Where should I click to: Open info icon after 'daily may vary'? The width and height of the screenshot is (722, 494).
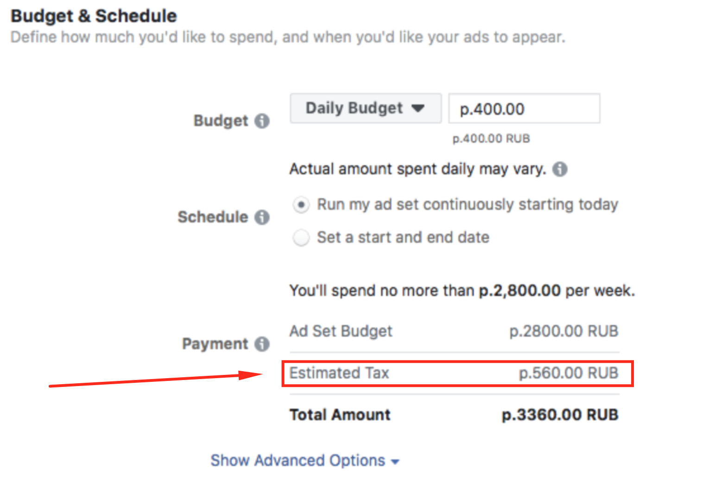[560, 169]
